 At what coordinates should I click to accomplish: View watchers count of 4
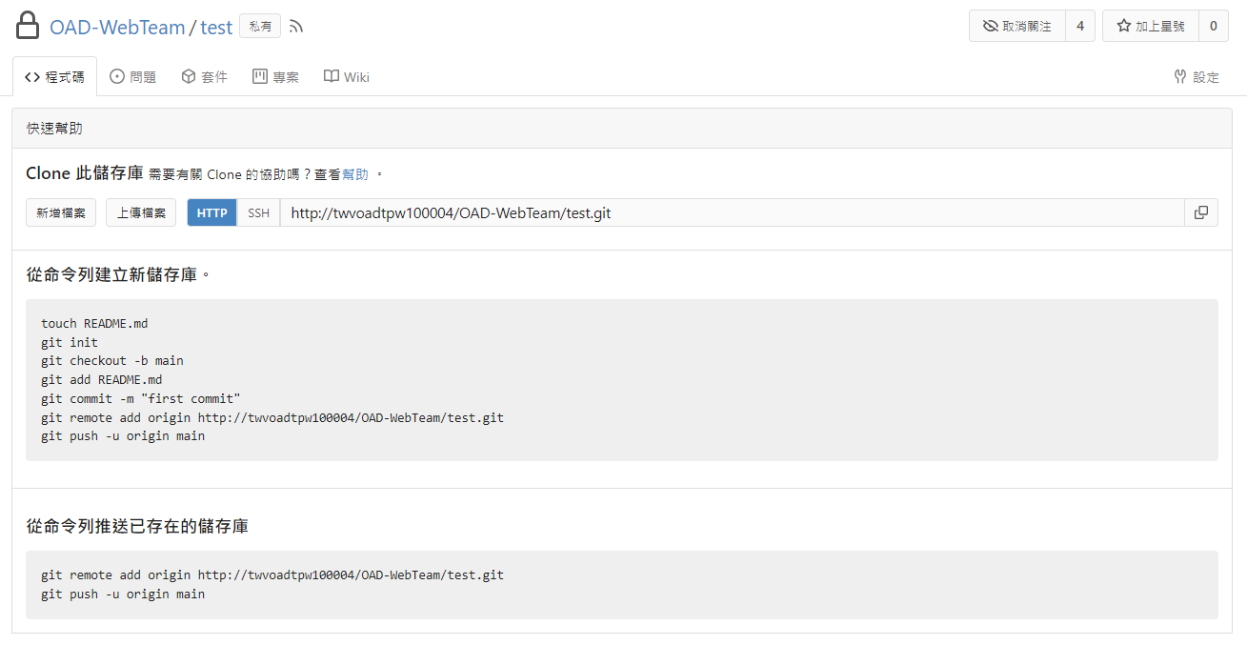pos(1079,26)
